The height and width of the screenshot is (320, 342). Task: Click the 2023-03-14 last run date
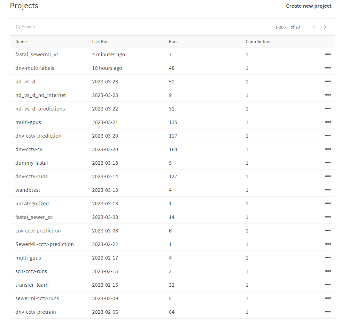coord(105,177)
